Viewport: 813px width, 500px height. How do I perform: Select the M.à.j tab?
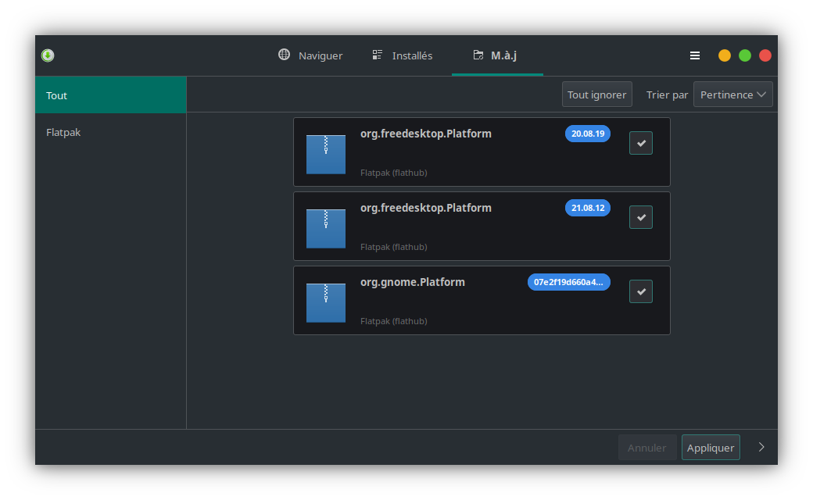click(497, 55)
